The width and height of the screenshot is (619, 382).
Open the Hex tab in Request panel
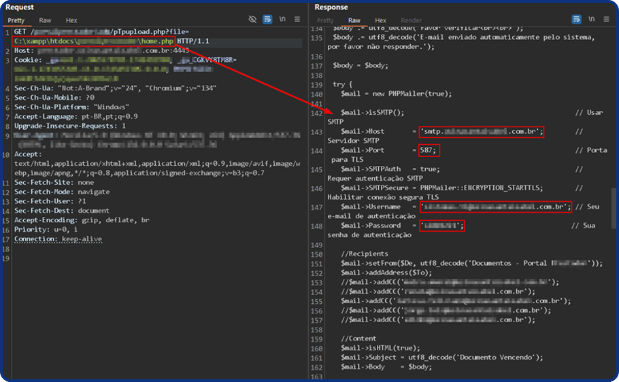[71, 20]
